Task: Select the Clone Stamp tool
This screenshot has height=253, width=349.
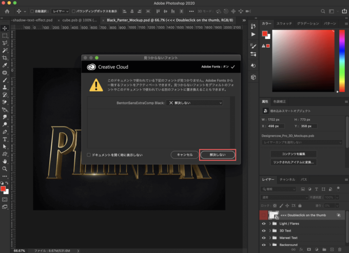Action: tap(5, 87)
